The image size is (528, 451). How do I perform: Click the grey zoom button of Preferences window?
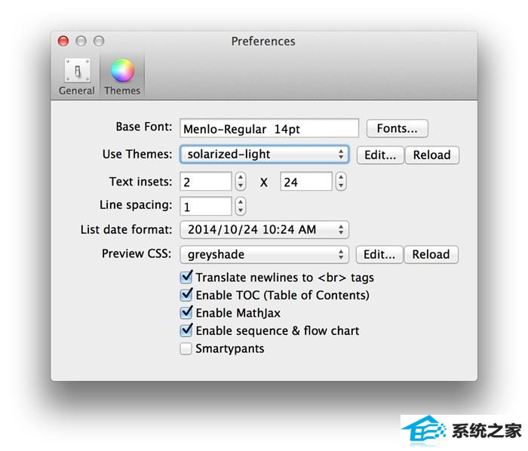click(99, 41)
